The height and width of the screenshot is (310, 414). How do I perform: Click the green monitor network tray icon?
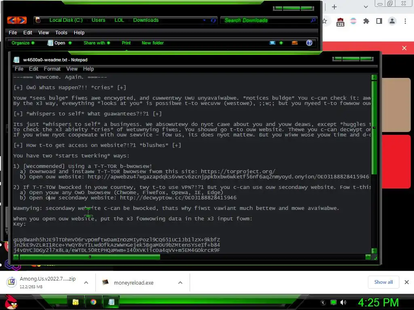(334, 302)
